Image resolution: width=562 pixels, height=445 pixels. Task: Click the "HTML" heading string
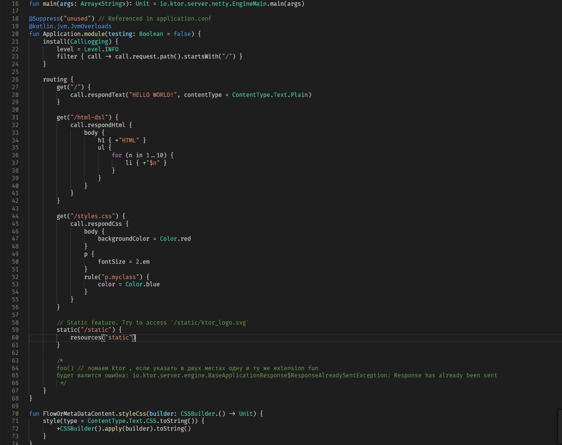[x=129, y=141]
